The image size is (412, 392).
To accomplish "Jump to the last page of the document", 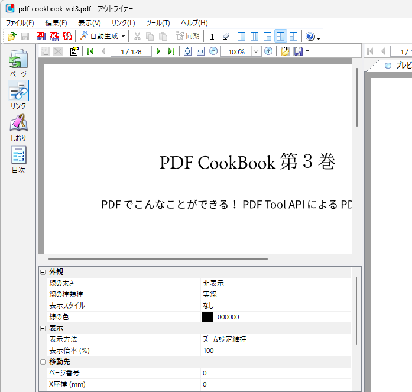I will (171, 51).
